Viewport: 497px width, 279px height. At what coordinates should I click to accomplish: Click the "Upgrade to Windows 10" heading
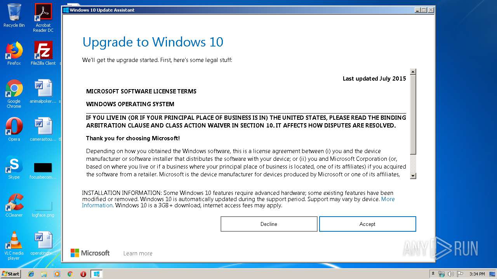coord(153,42)
